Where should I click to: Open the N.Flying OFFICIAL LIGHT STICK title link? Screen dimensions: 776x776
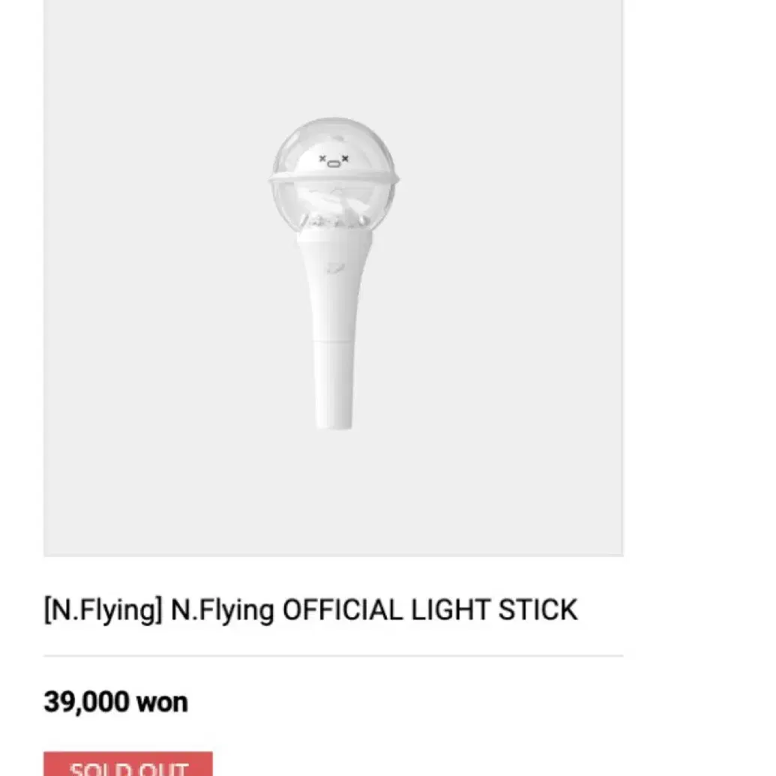click(x=311, y=610)
